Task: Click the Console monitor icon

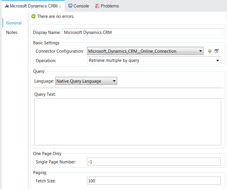Action: click(70, 6)
